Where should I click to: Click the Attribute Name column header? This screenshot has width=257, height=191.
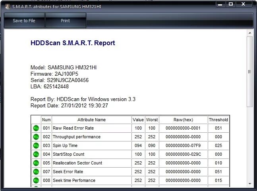tap(91, 120)
